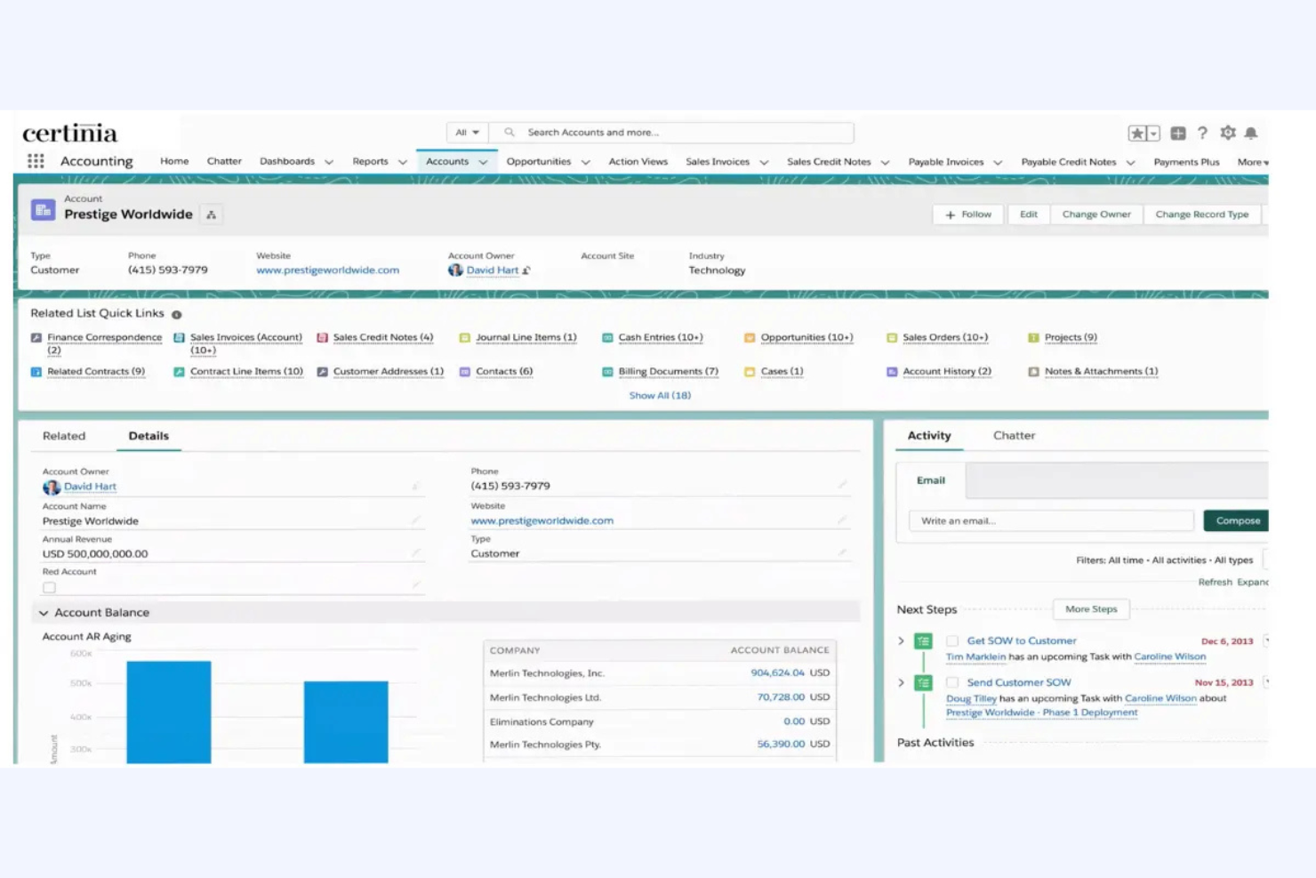Switch to the Chatter panel tab
This screenshot has width=1316, height=878.
pyautogui.click(x=1014, y=436)
